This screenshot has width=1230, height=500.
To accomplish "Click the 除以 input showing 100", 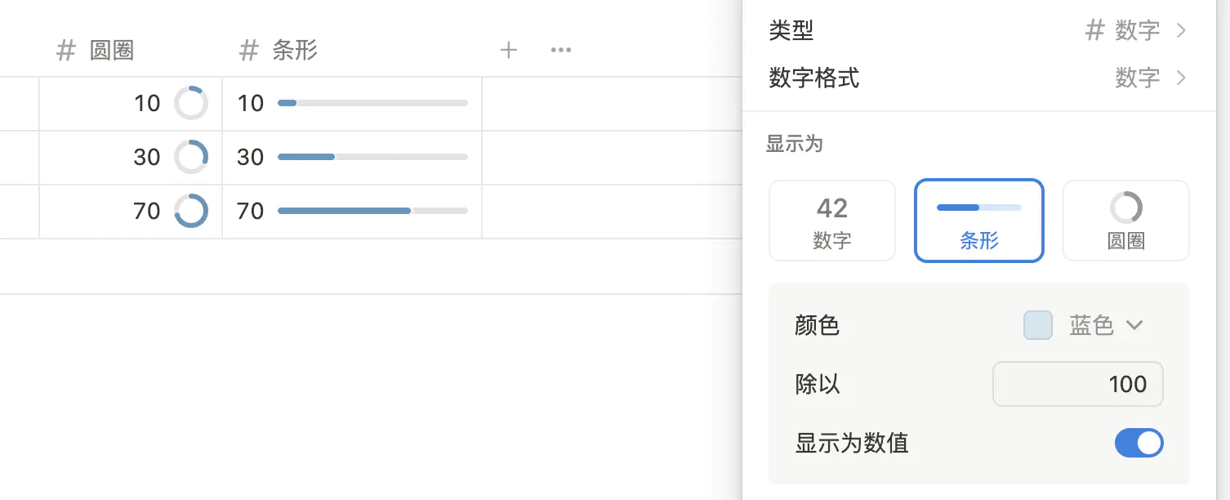I will coord(1077,384).
